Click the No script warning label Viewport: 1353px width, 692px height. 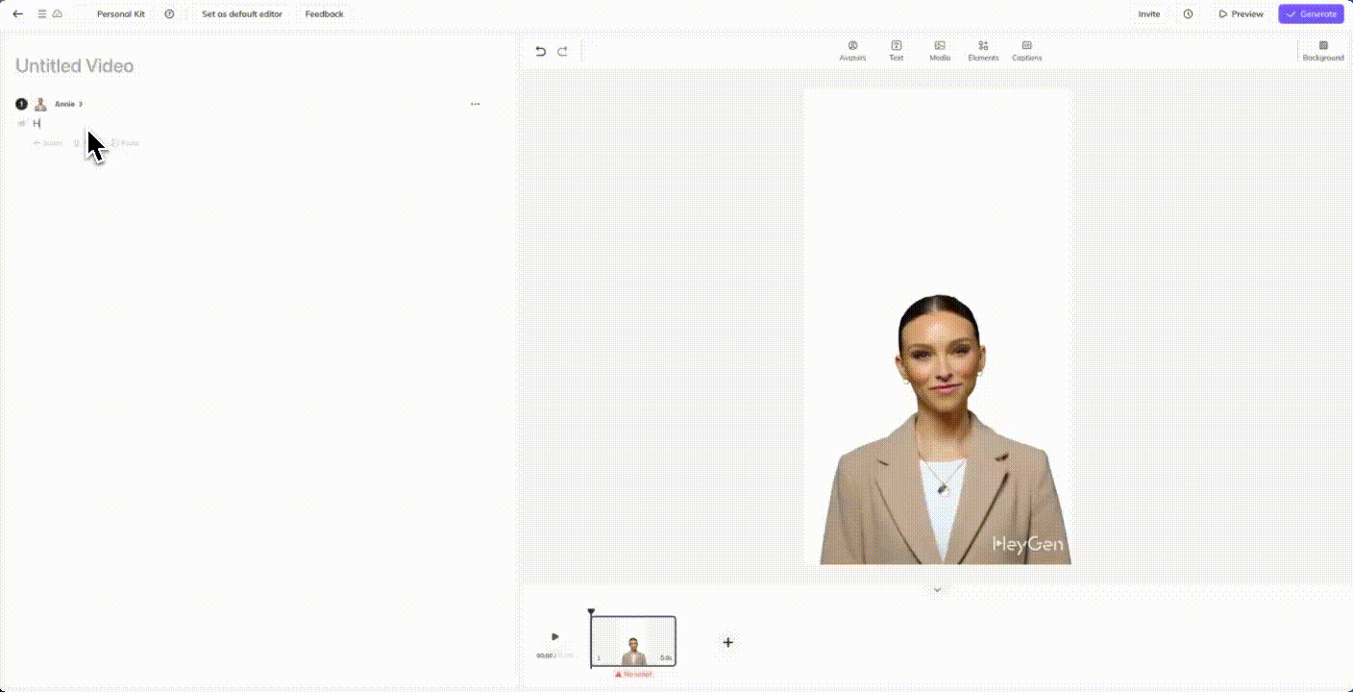[x=633, y=674]
